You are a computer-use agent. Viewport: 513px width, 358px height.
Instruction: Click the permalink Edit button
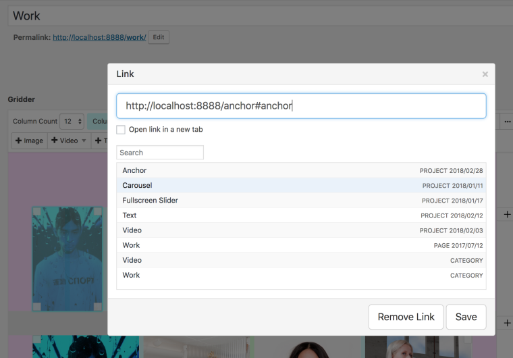[159, 37]
